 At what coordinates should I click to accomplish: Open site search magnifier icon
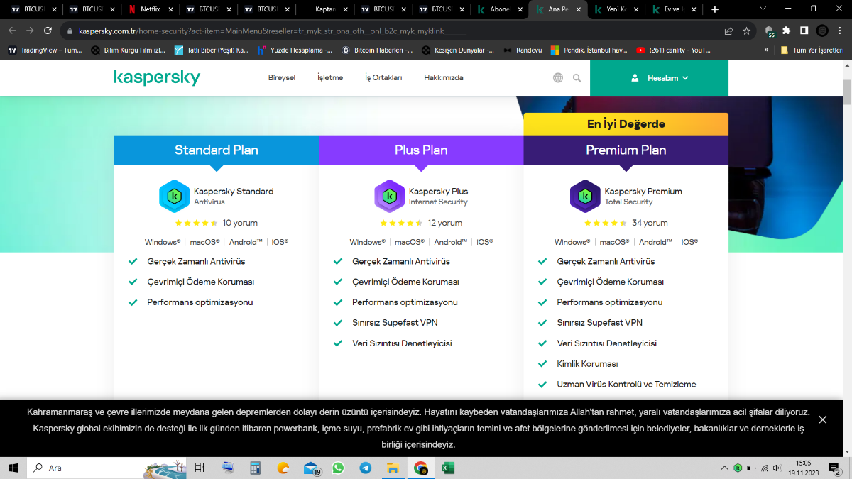[577, 78]
